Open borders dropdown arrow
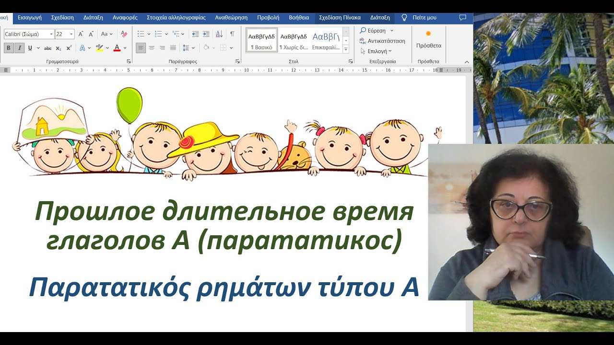The image size is (614, 345). point(231,48)
